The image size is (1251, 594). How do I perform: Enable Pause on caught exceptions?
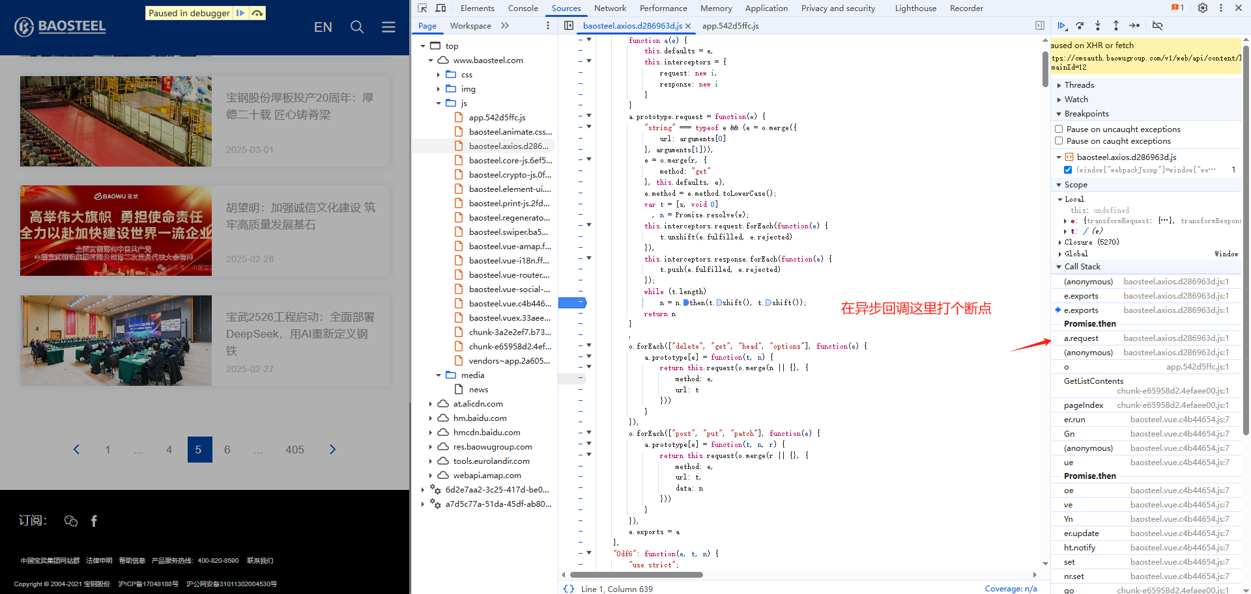point(1059,141)
